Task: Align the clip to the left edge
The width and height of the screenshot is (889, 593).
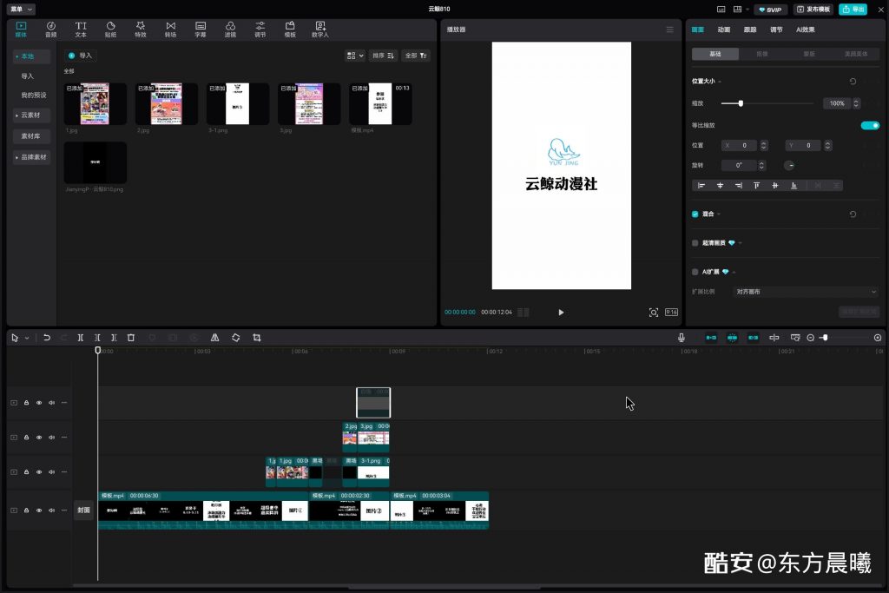Action: pos(701,186)
